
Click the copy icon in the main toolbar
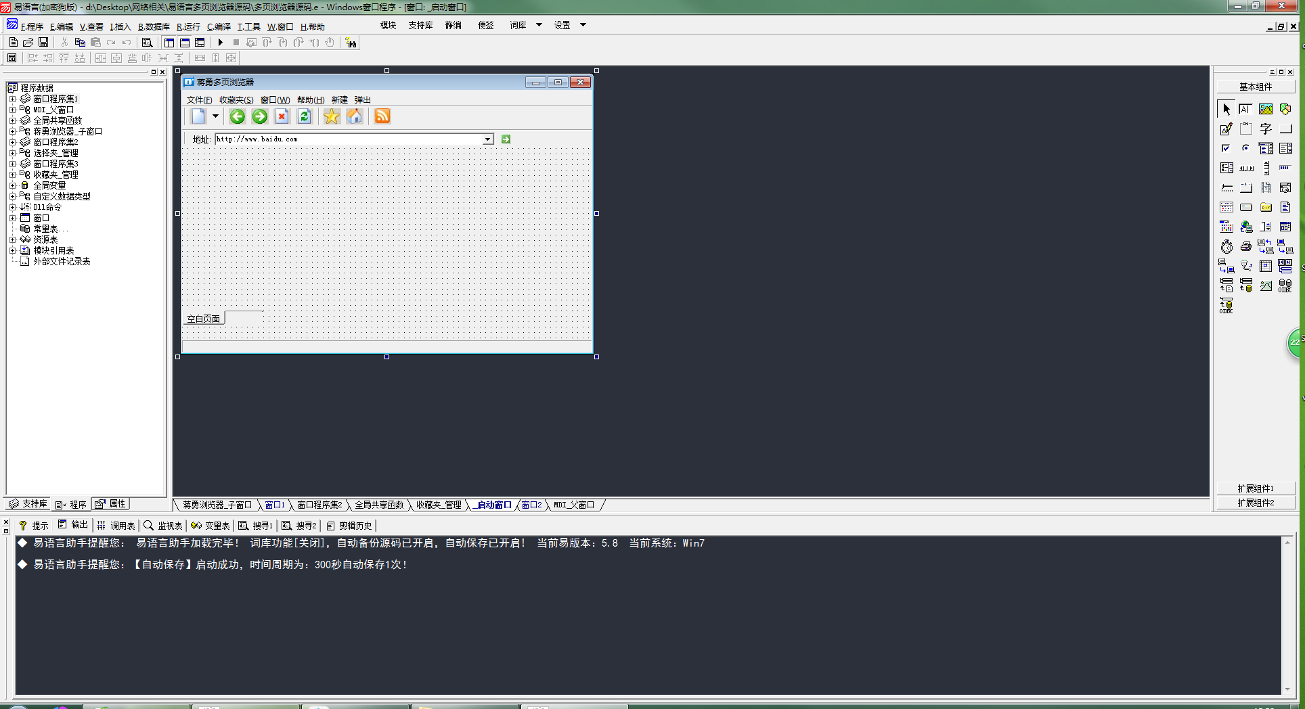(80, 42)
